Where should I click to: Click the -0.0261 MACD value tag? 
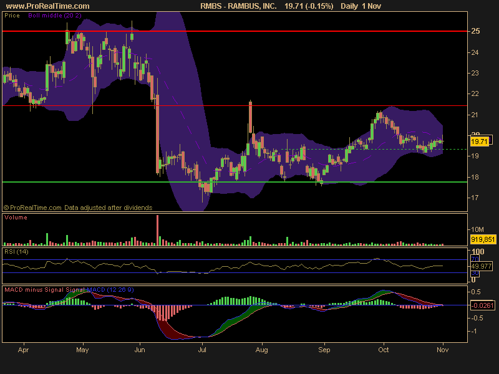point(482,305)
